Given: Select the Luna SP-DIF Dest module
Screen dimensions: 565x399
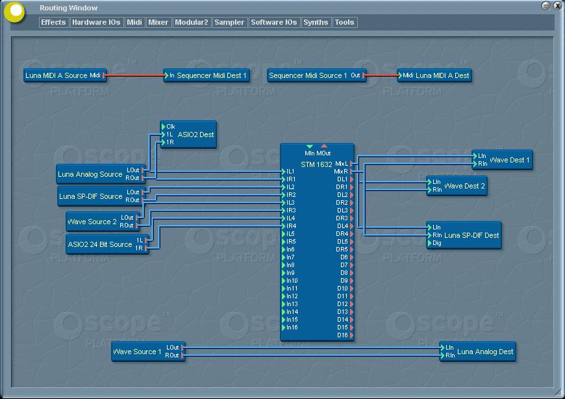Looking at the screenshot, I should 464,235.
